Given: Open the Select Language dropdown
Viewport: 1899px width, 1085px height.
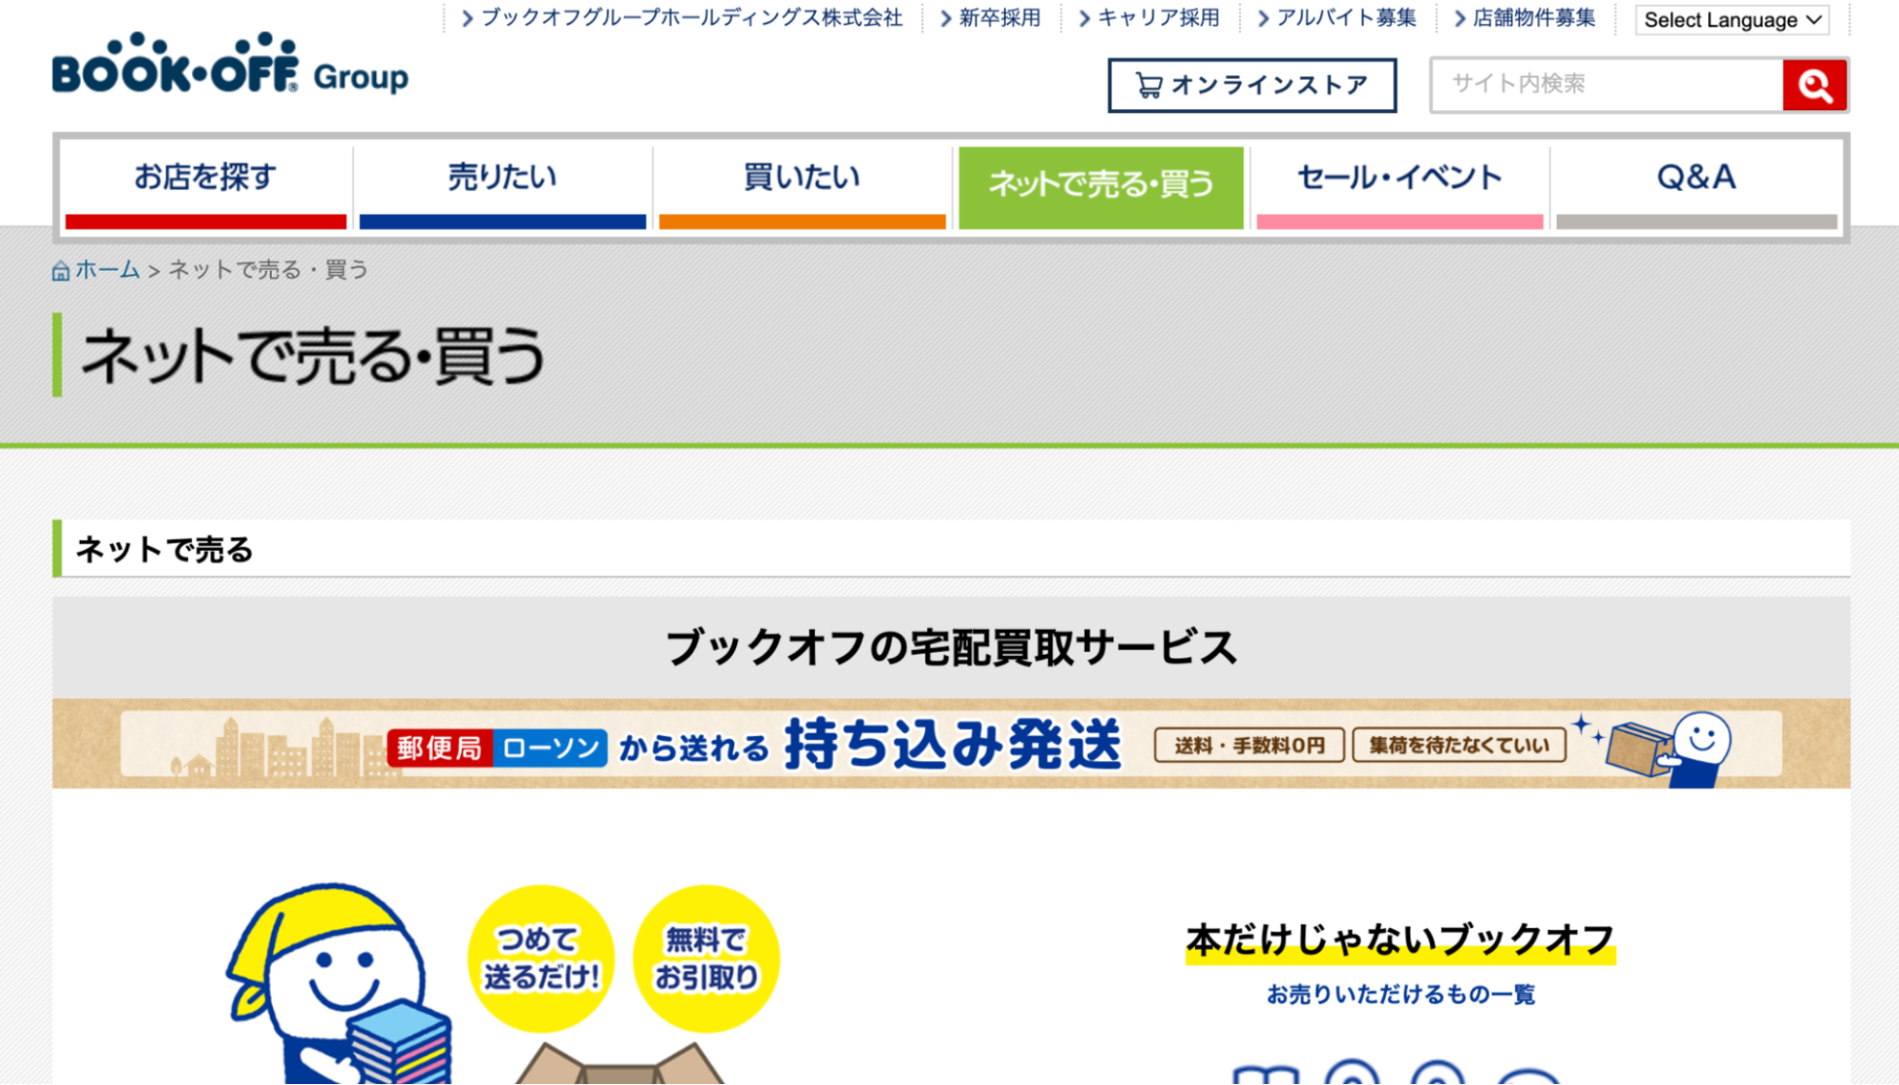Looking at the screenshot, I should [1732, 20].
